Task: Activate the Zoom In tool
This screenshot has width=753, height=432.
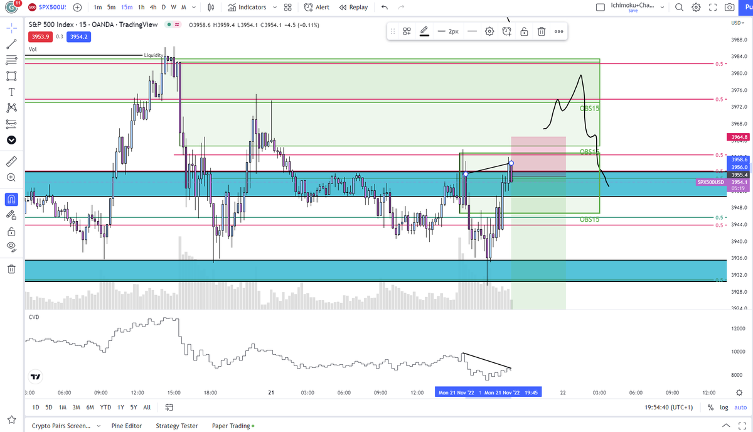Action: coord(11,178)
